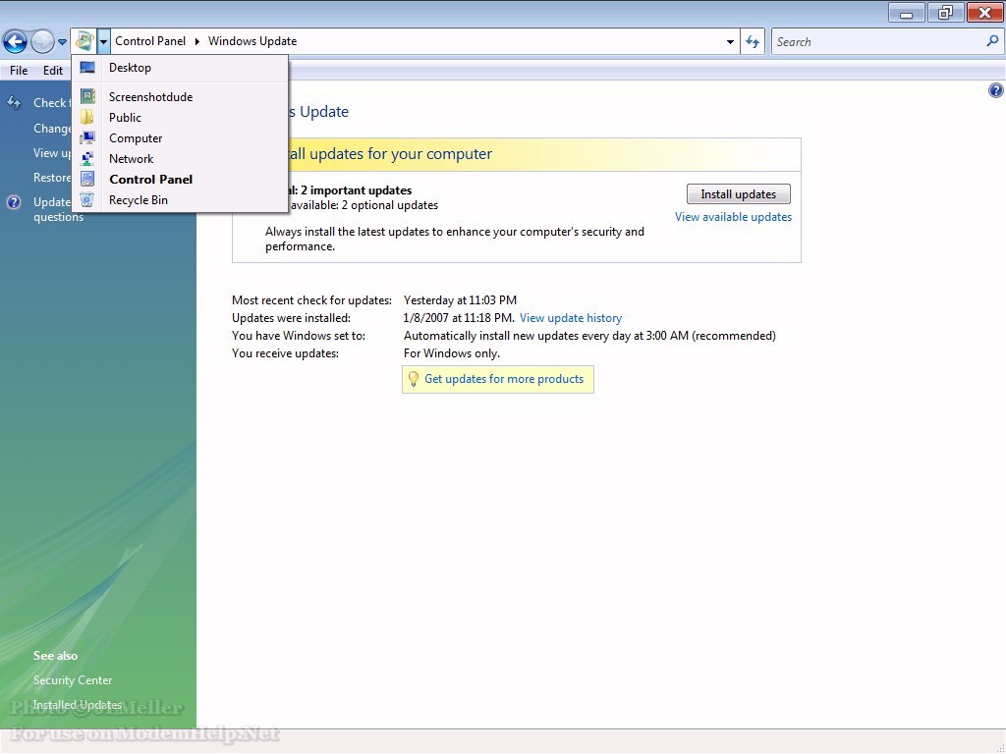Select Screenshotdude from the location list
This screenshot has width=1006, height=754.
[180, 97]
